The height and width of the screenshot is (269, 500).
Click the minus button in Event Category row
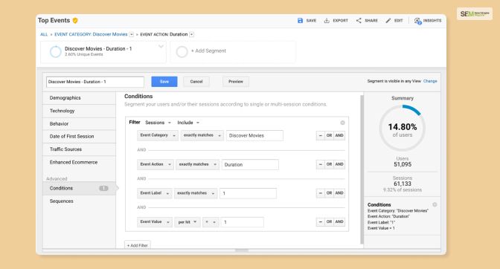point(320,135)
